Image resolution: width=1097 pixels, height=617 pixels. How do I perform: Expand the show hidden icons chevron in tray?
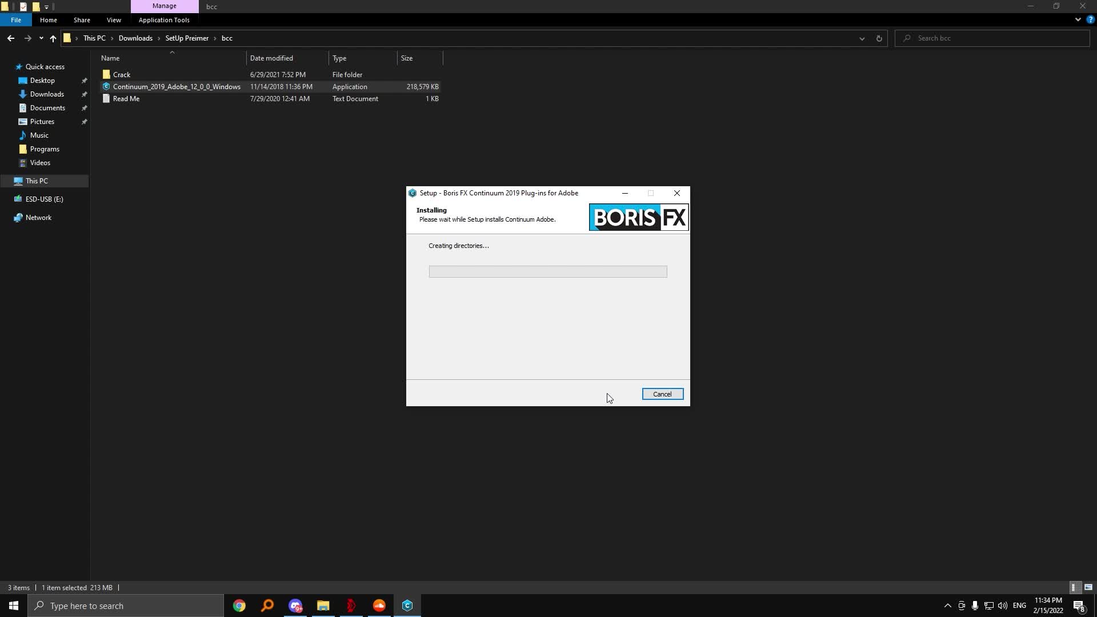point(947,606)
